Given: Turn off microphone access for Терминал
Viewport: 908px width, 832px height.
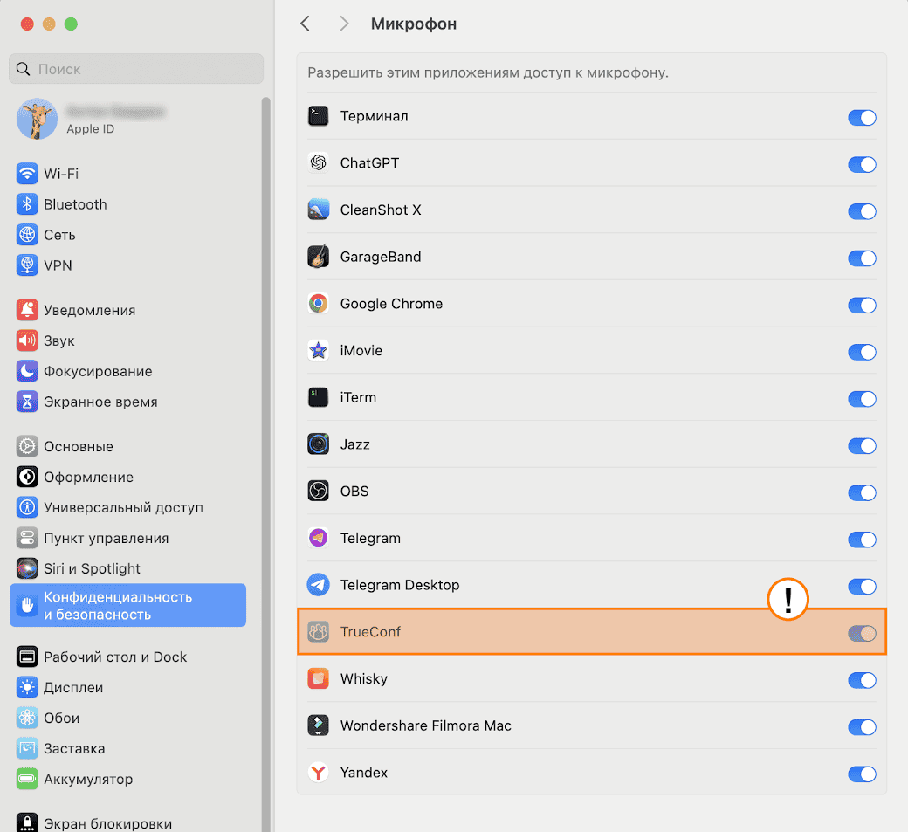Looking at the screenshot, I should (862, 118).
